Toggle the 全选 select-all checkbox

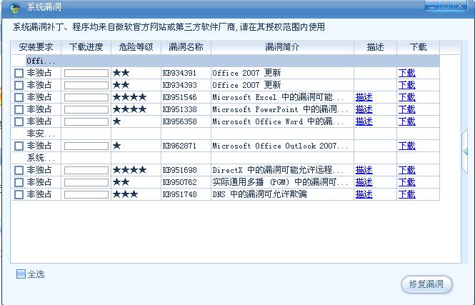pyautogui.click(x=21, y=274)
